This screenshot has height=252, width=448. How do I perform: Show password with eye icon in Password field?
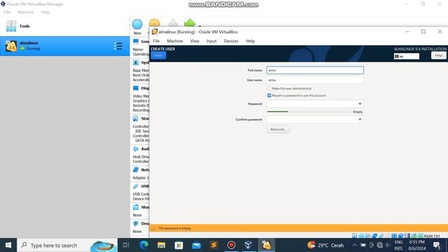point(360,104)
